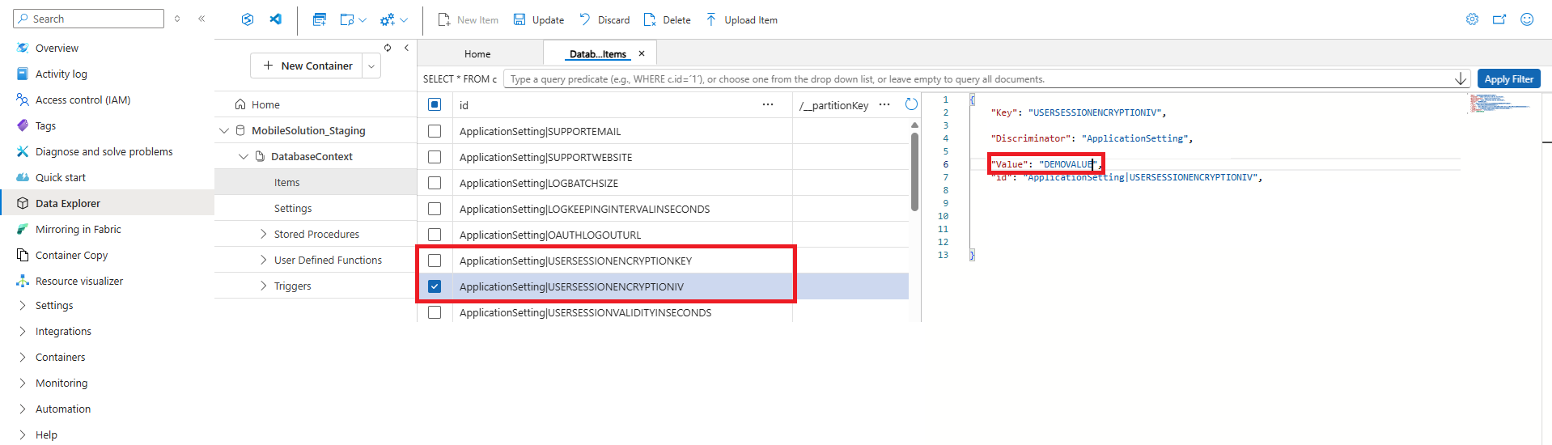Viewport: 1552px width, 445px height.
Task: Collapse the sidebar with double chevron
Action: click(x=201, y=19)
